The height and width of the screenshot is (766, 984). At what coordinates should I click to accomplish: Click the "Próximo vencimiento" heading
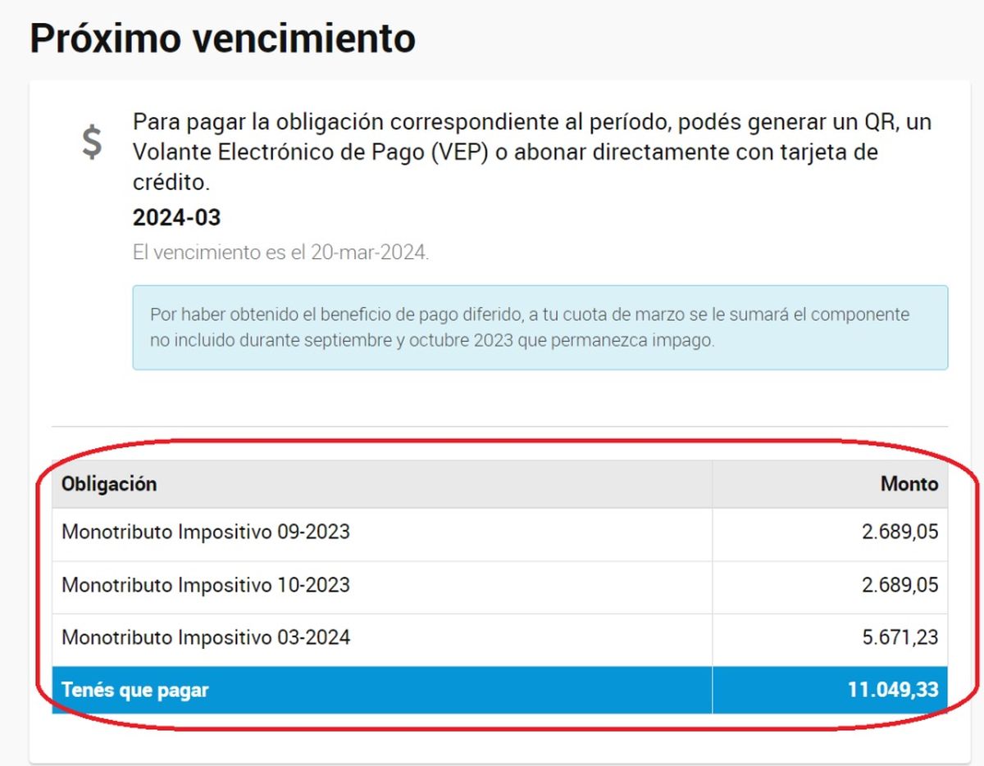point(222,37)
